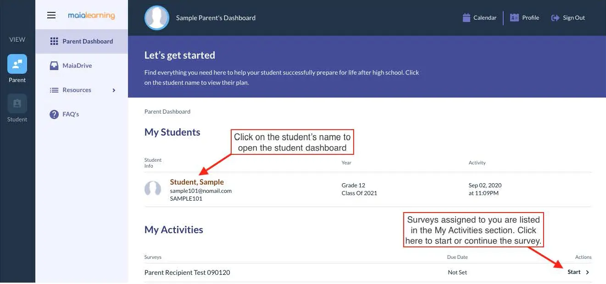Click the Resources list icon
The width and height of the screenshot is (606, 284).
[x=54, y=90]
